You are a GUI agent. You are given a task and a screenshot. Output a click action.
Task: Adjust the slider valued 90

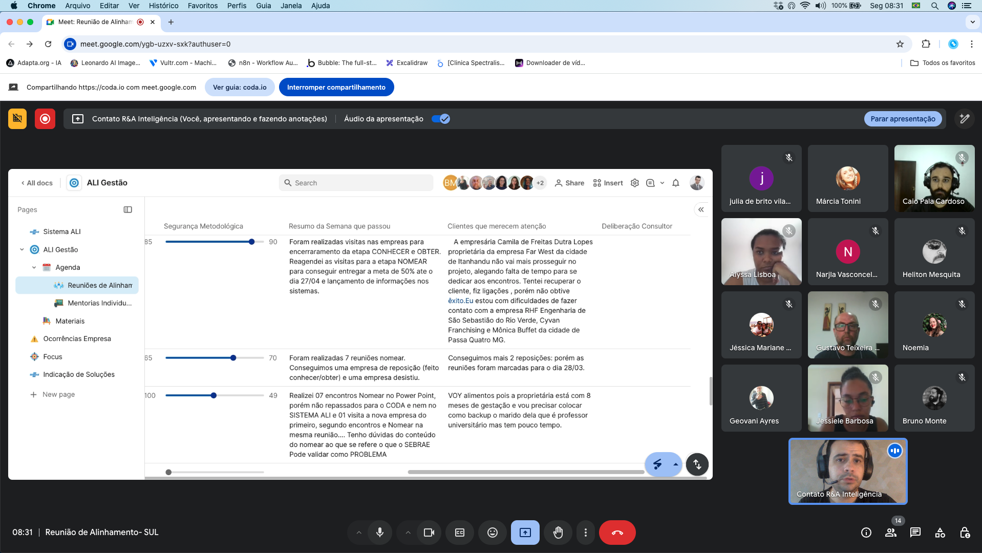point(251,242)
